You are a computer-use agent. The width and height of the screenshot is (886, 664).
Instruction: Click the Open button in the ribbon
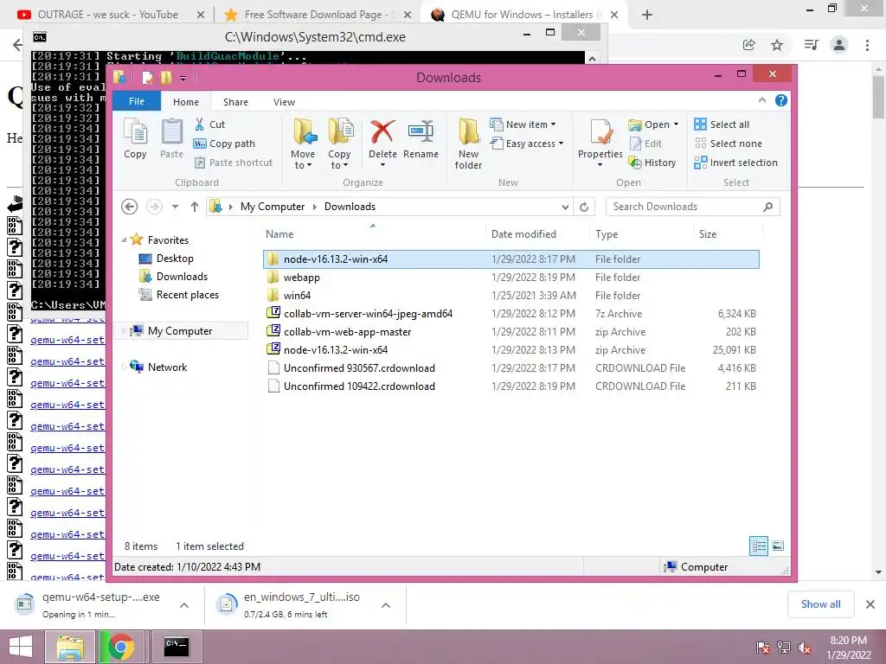pyautogui.click(x=649, y=124)
